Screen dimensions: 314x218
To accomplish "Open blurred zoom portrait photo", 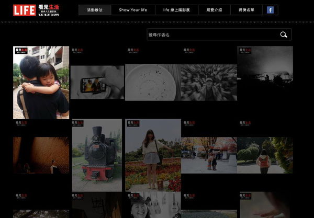I will pos(209,83).
